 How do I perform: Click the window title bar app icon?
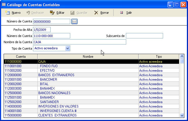(4, 5)
